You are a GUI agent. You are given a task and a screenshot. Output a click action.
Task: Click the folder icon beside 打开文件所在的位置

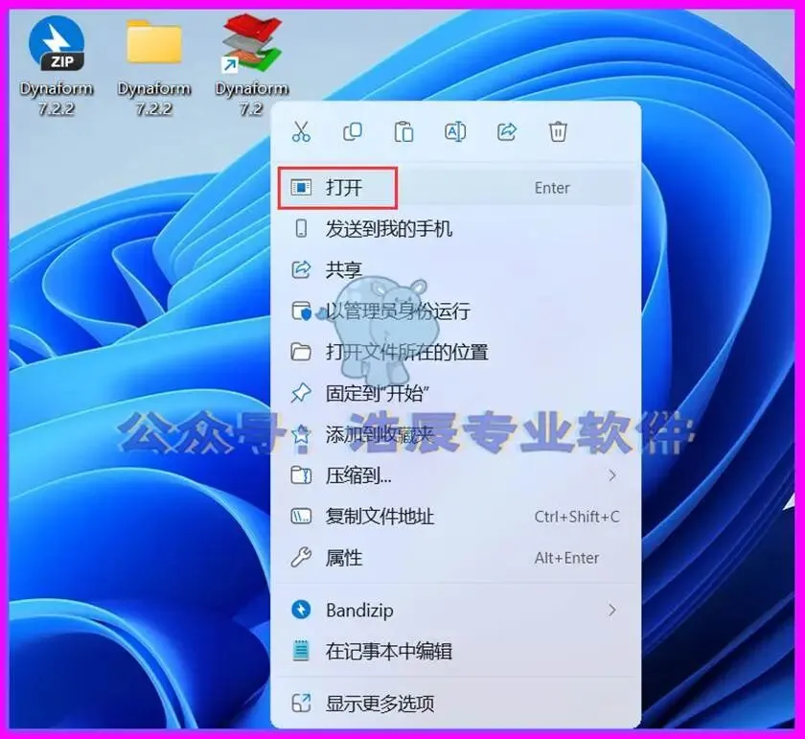click(301, 352)
